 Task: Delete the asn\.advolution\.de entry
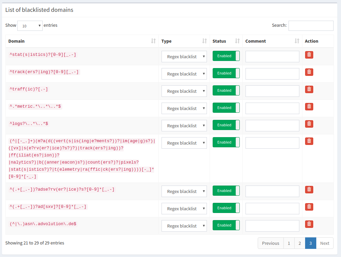pos(309,224)
